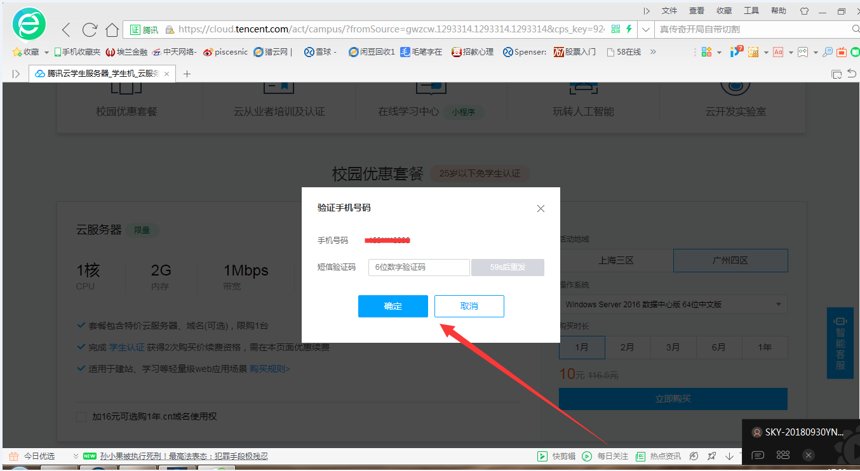The width and height of the screenshot is (860, 471).
Task: Show the page QR code icon
Action: pos(615,29)
